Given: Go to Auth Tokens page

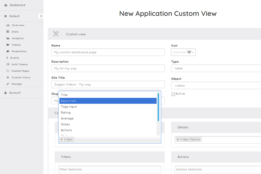Looking at the screenshot, I should 20,65.
